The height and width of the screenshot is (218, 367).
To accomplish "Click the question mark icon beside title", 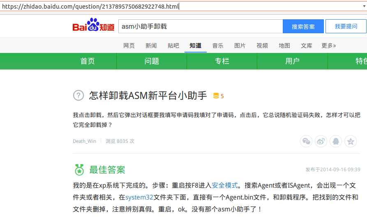I will point(78,95).
